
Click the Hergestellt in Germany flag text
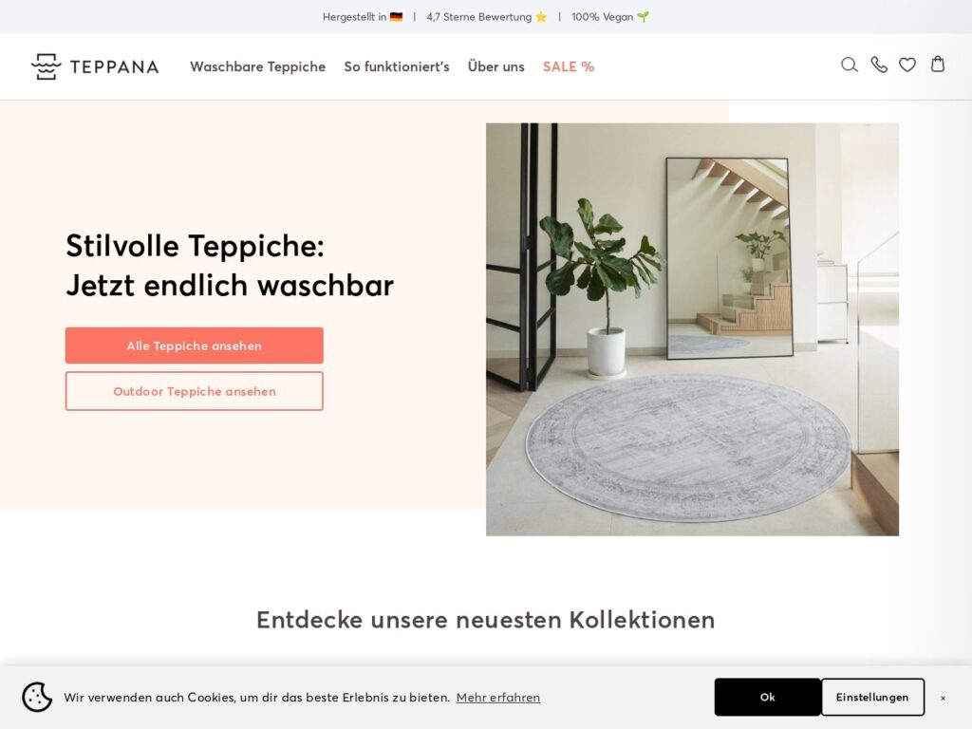point(363,17)
